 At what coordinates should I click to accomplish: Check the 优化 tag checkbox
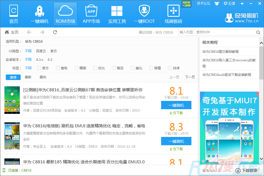tap(95, 68)
